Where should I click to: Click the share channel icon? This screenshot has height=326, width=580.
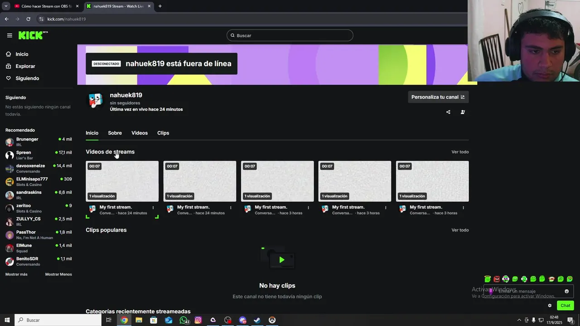tap(448, 112)
